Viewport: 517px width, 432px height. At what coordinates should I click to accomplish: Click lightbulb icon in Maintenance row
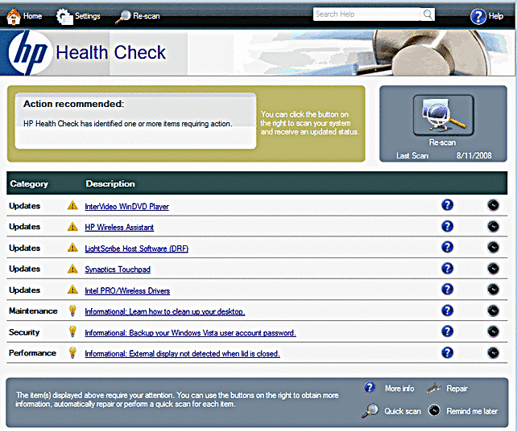[x=72, y=311]
